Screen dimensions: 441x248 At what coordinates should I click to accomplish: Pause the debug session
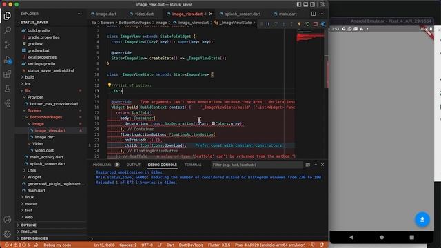click(x=268, y=24)
